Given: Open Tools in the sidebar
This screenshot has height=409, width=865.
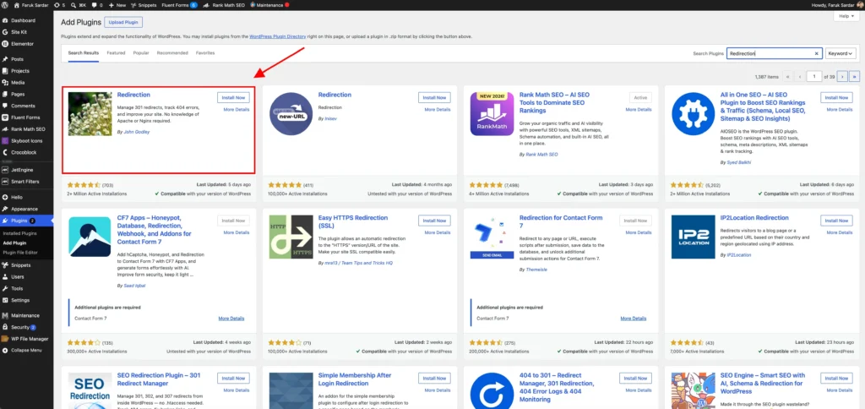Looking at the screenshot, I should [x=17, y=288].
